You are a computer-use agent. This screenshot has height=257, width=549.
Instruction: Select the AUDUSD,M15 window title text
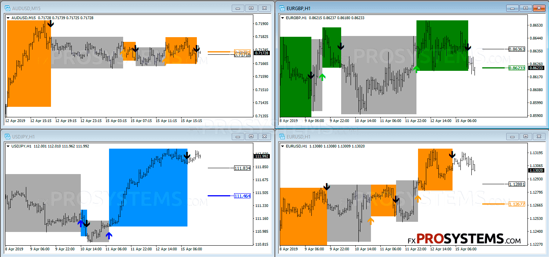pos(26,8)
